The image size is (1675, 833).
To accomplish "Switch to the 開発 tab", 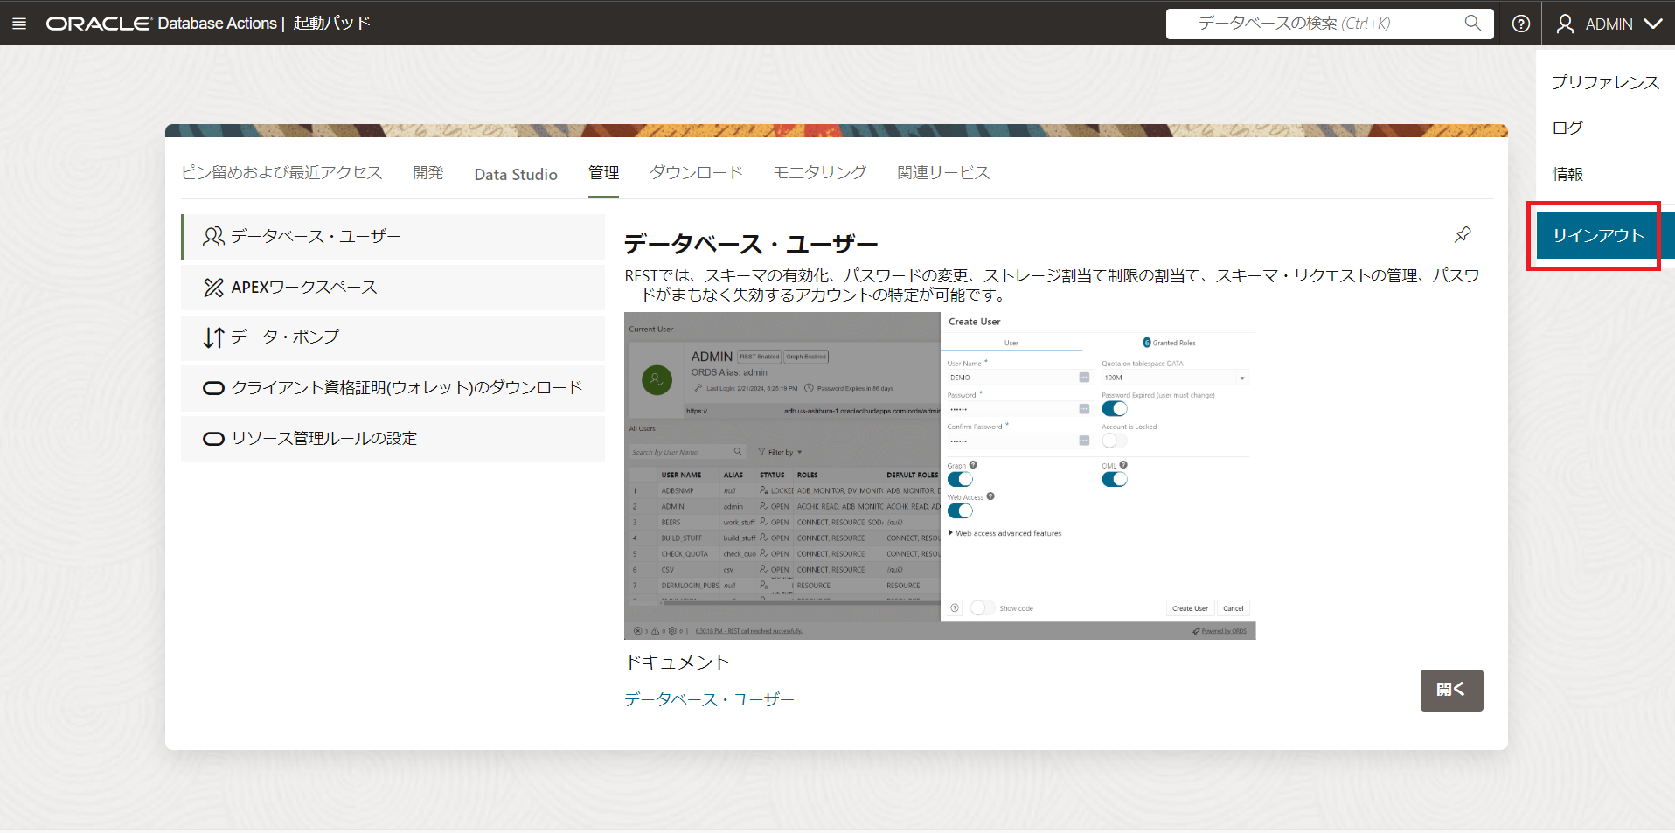I will [428, 173].
